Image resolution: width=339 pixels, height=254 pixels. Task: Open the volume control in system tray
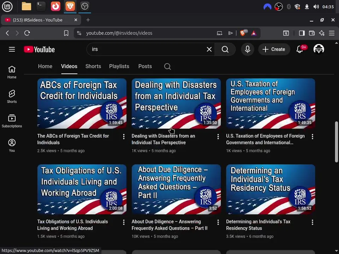click(x=316, y=7)
